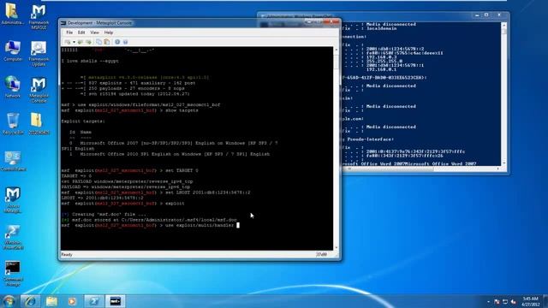The height and width of the screenshot is (308, 548).
Task: Open the View menu in Metasploit Console
Action: tap(94, 33)
